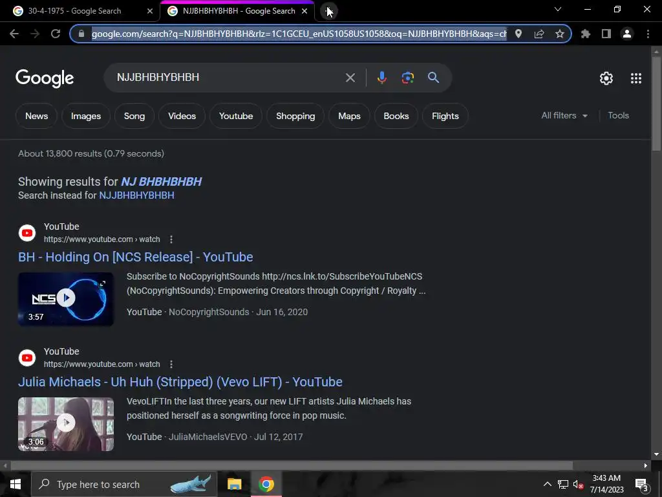Viewport: 662px width, 497px height.
Task: Open the Chrome extensions puzzle icon
Action: (x=586, y=34)
